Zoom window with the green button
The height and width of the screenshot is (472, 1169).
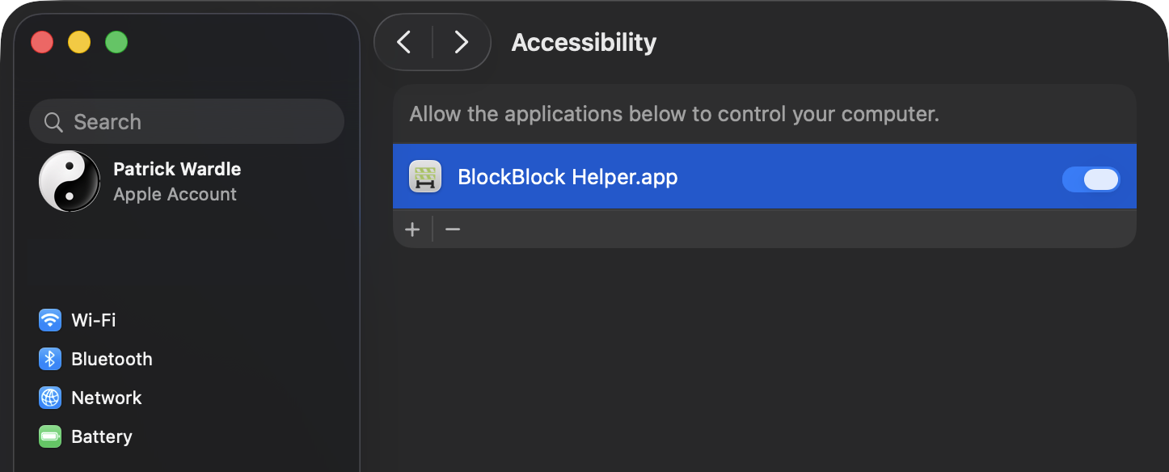[x=116, y=42]
